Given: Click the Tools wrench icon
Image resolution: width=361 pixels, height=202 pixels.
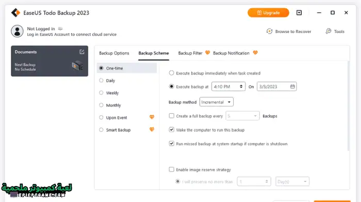Looking at the screenshot, I should tap(329, 31).
